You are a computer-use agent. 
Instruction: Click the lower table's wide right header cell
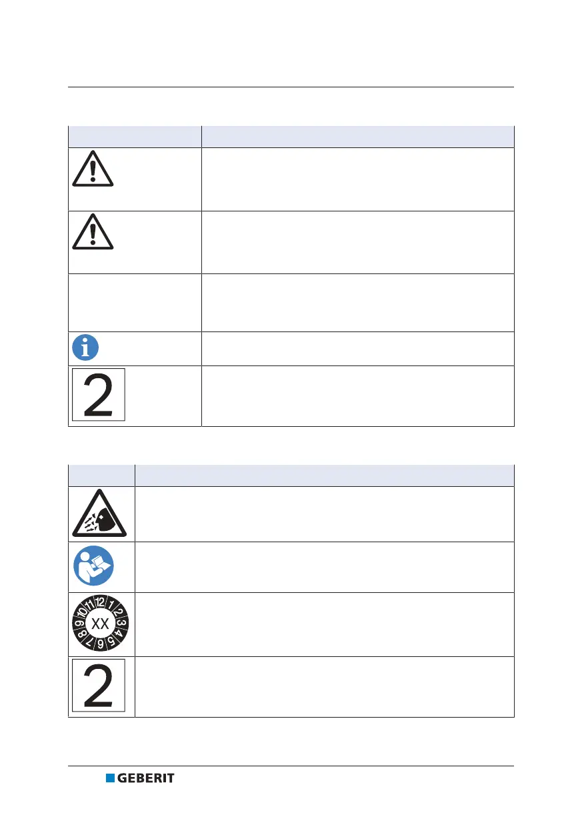point(324,476)
